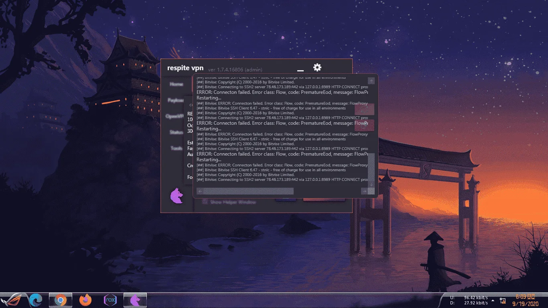Click the version text "ver 1.7.4.16806 (admin)"

pos(235,70)
